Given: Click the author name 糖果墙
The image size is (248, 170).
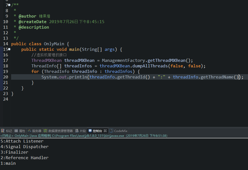Looking at the screenshot, I should pos(44,16).
